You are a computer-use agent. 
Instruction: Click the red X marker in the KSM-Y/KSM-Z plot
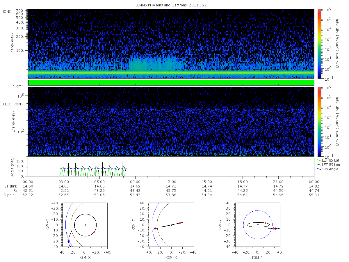tap(274, 228)
